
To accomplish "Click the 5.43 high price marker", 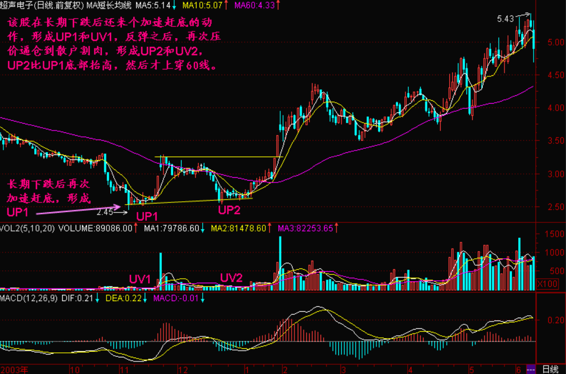I will (505, 19).
